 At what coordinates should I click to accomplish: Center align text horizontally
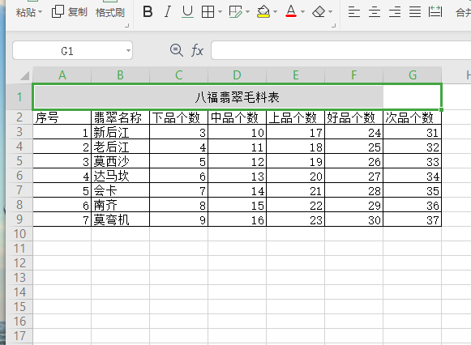point(375,12)
